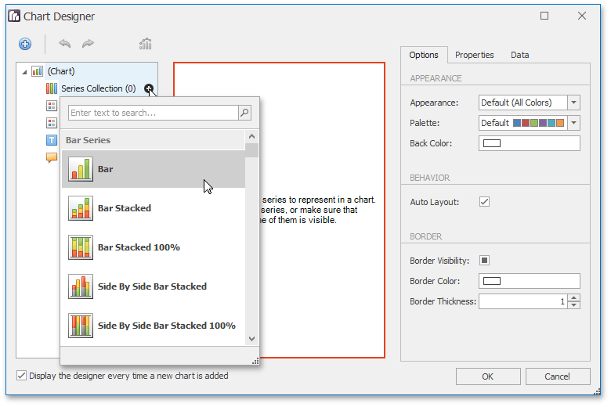Increase Border Thickness with up spinner
Image resolution: width=611 pixels, height=407 pixels.
coord(573,298)
